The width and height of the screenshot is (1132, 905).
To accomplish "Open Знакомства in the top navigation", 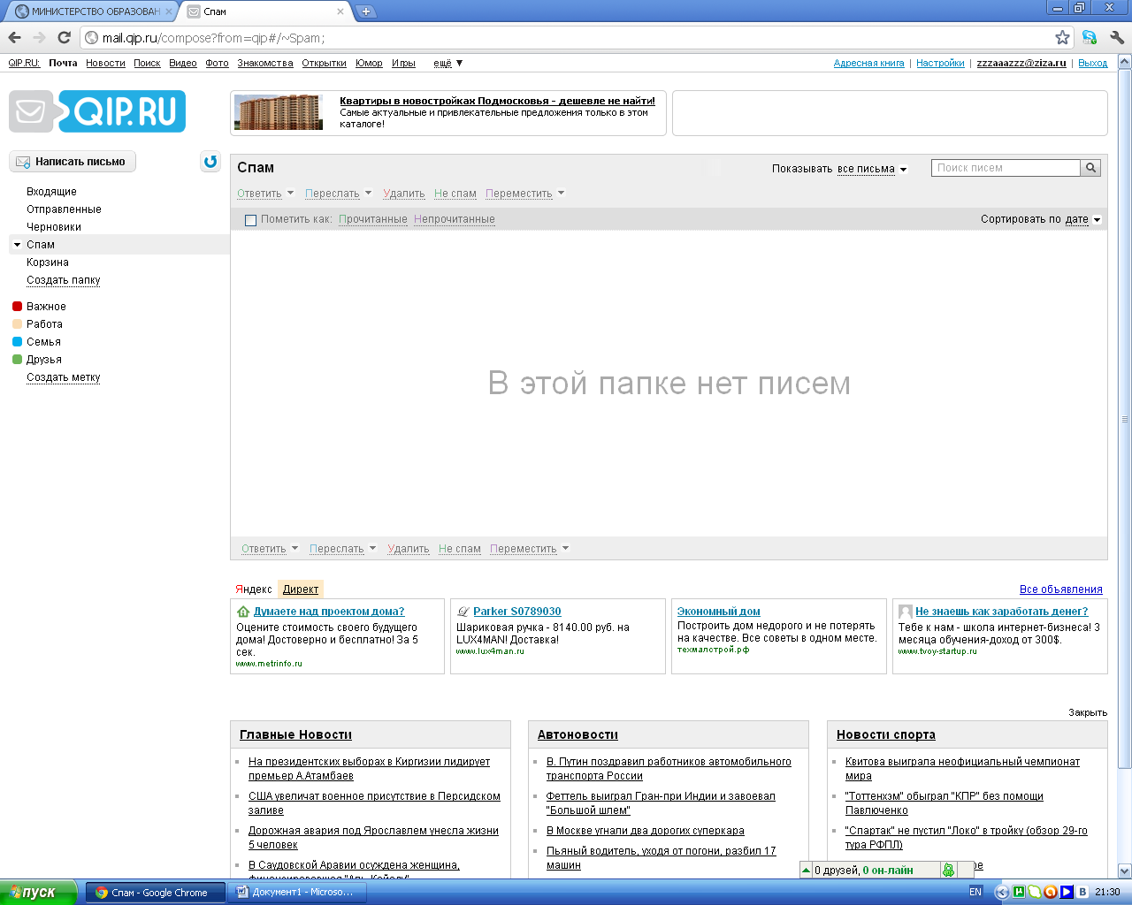I will click(265, 63).
